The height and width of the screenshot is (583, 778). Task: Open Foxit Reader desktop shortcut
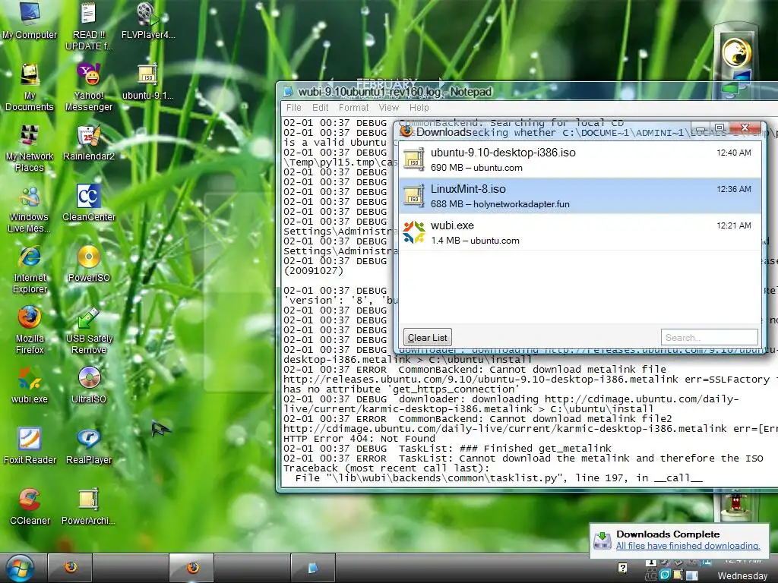point(30,446)
